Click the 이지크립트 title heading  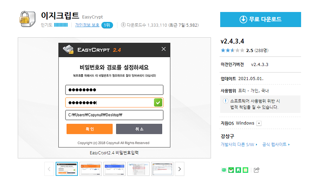60,15
